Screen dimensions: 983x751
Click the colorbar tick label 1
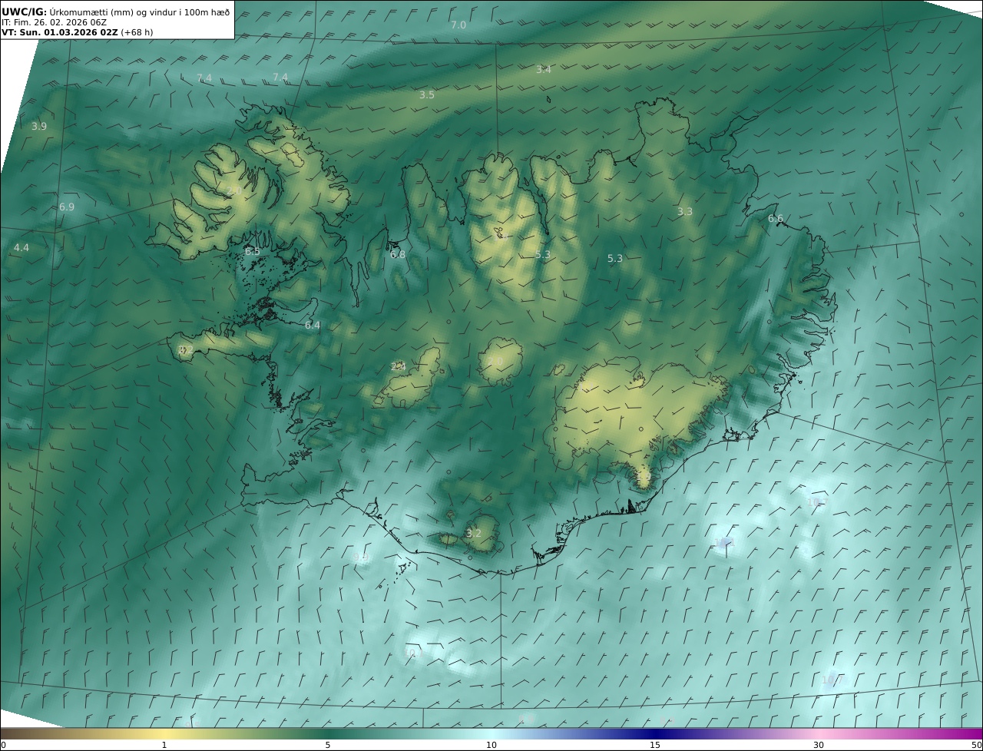(164, 745)
